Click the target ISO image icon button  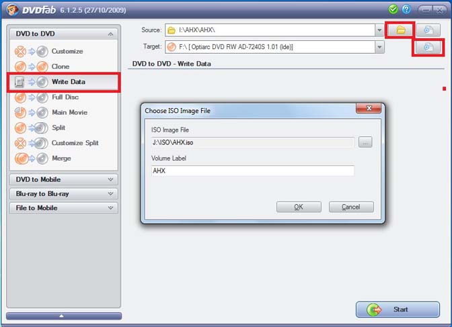(428, 47)
